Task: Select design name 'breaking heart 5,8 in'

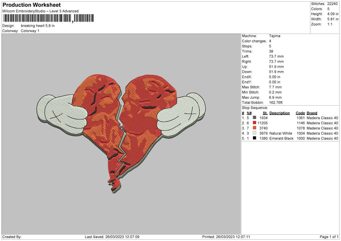Action: [x=38, y=26]
